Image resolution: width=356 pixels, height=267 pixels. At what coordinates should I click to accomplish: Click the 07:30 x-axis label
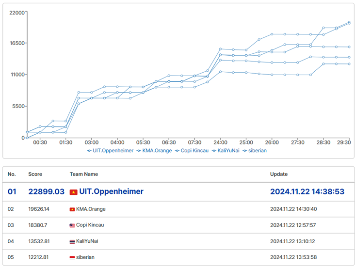click(x=194, y=142)
